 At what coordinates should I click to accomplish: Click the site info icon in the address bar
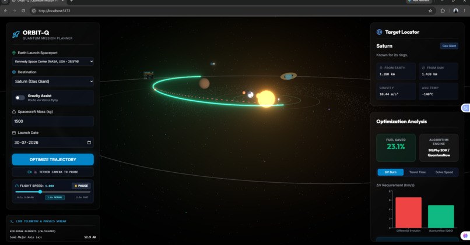pos(34,11)
